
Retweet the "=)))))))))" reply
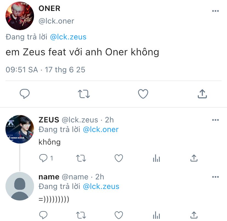[x=81, y=215]
